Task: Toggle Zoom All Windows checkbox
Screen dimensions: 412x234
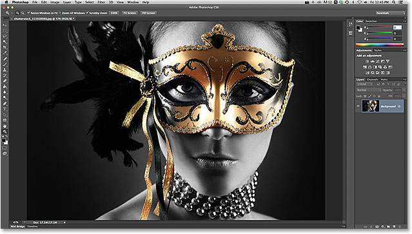Action: 60,13
